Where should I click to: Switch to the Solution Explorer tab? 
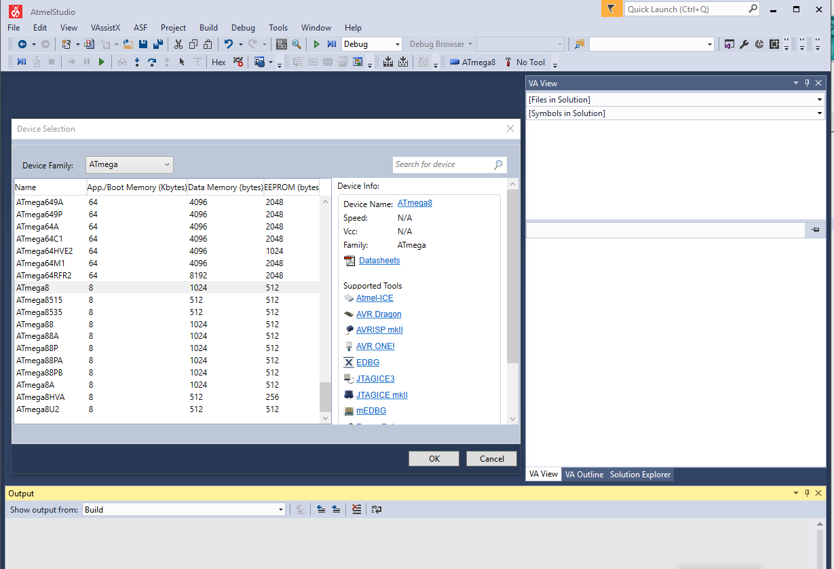pos(640,475)
